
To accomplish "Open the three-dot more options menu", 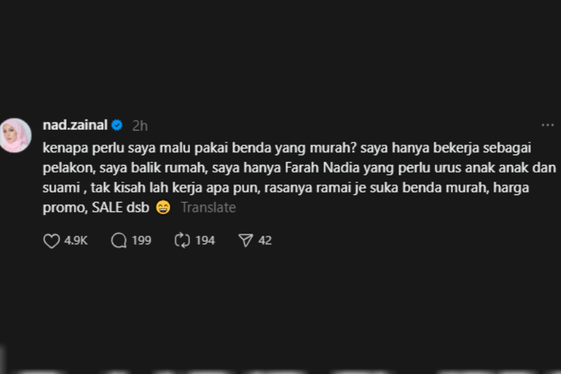I will click(x=548, y=126).
